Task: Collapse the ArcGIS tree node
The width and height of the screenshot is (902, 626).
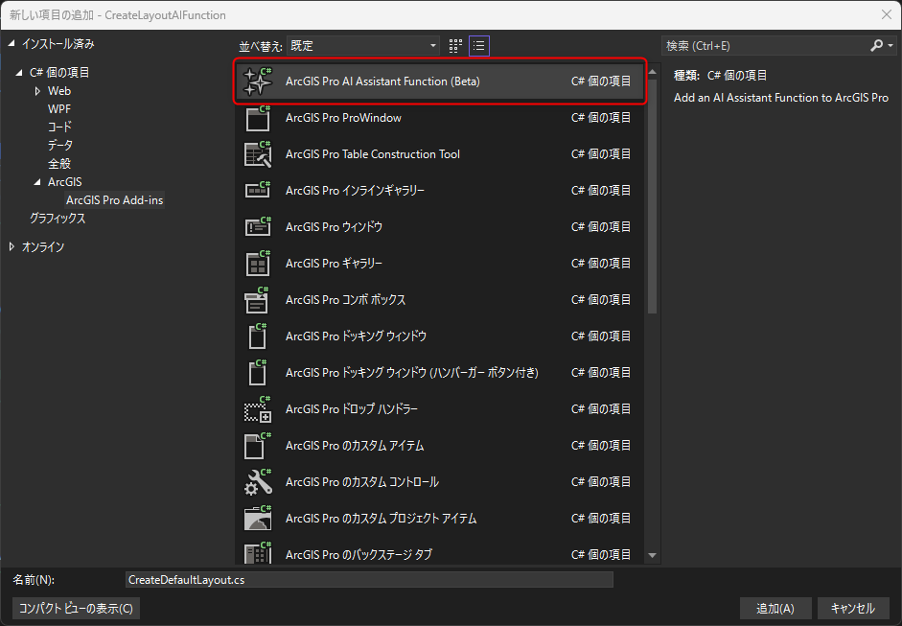Action: 38,182
